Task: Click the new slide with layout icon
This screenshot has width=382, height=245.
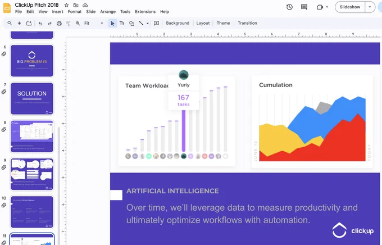Action: [x=29, y=23]
